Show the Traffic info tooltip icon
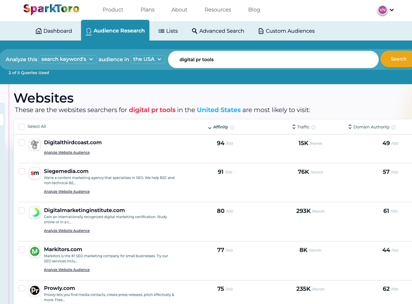This screenshot has width=412, height=304. click(x=313, y=127)
